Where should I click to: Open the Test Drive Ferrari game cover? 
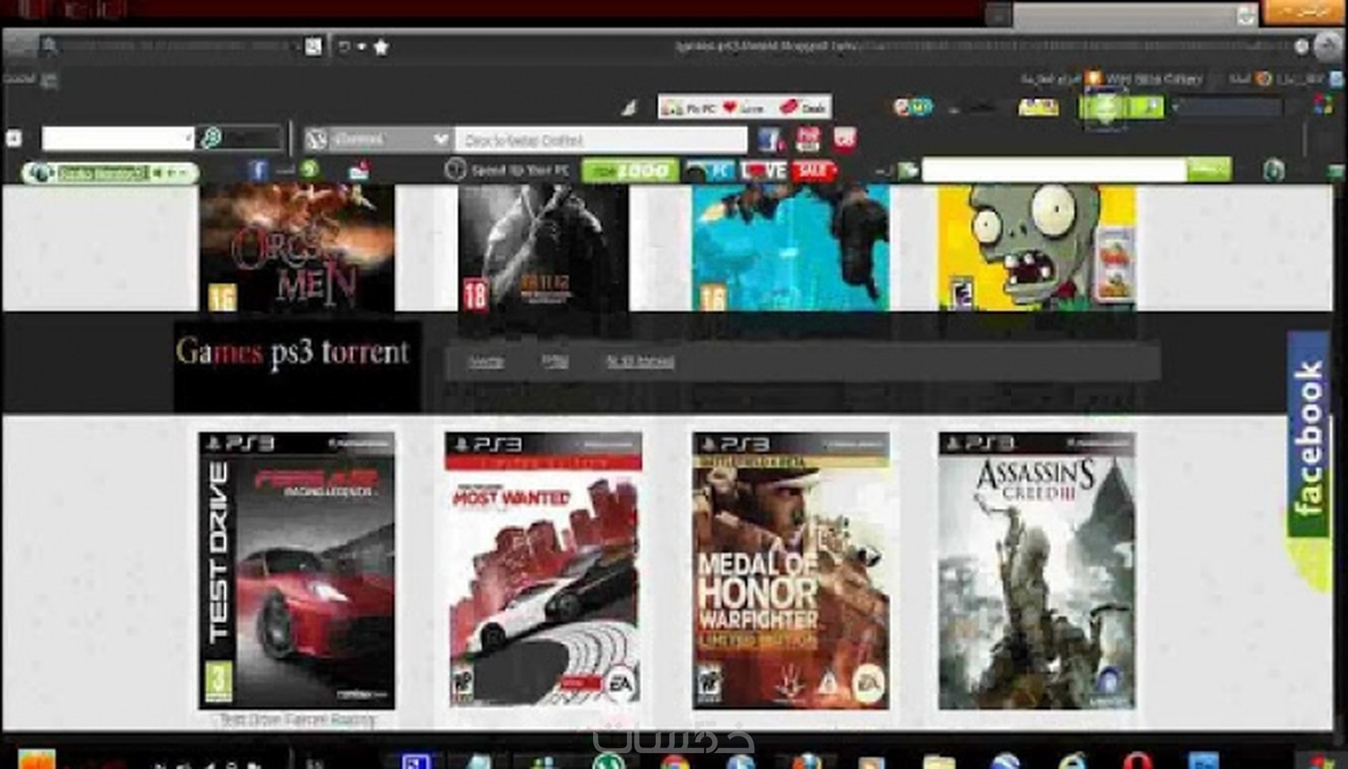coord(297,570)
